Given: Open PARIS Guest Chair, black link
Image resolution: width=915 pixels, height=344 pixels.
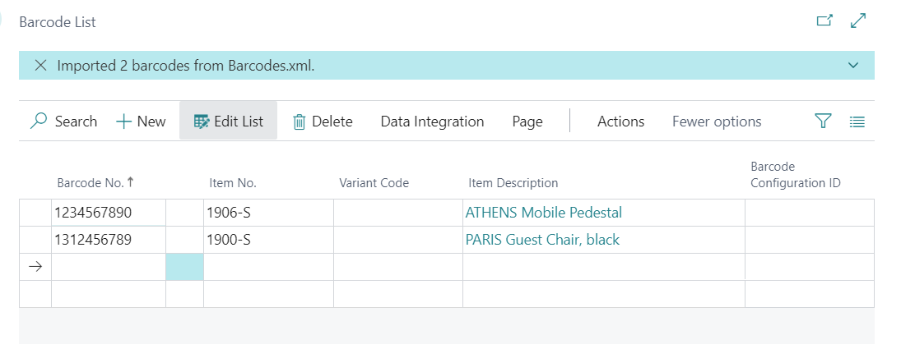Looking at the screenshot, I should pyautogui.click(x=542, y=240).
